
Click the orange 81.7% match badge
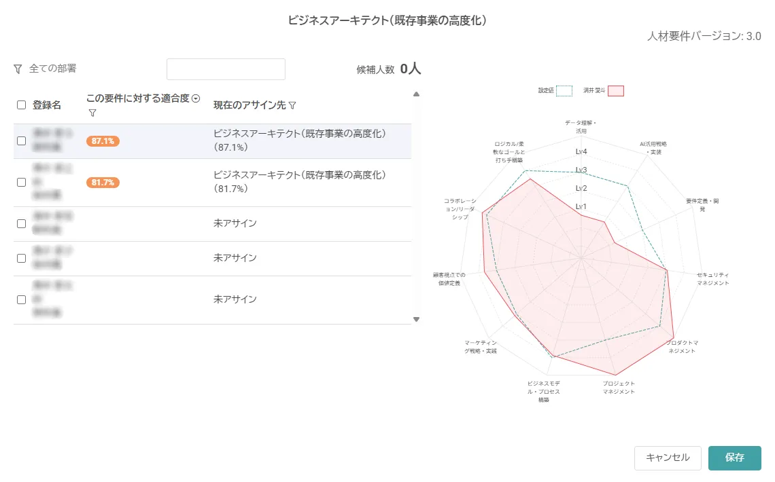tap(103, 183)
